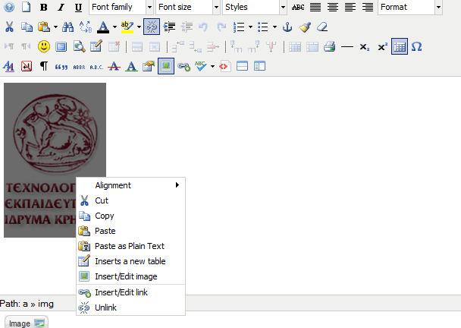Open the Font family dropdown
The image size is (461, 328).
click(121, 7)
